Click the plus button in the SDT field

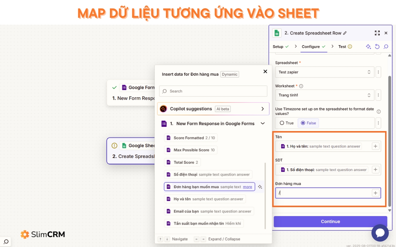pyautogui.click(x=376, y=170)
